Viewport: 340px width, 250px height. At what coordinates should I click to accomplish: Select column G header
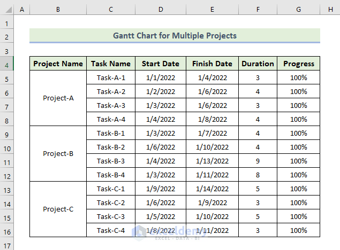[299, 11]
